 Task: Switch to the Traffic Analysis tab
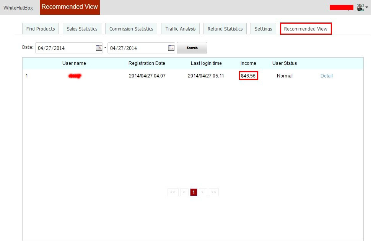(181, 29)
